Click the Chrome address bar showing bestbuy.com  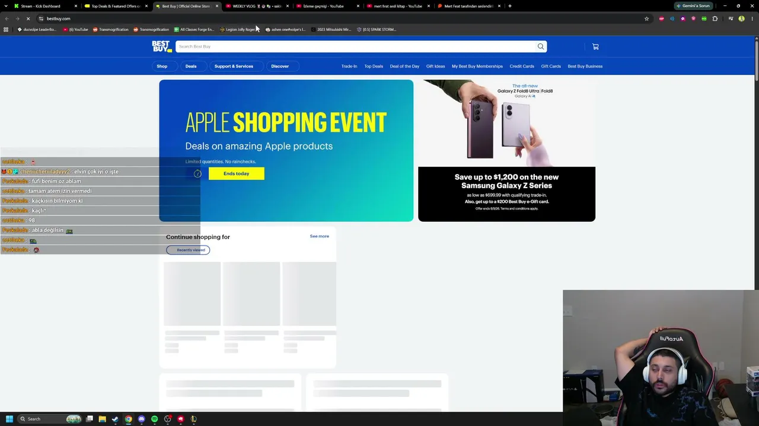click(x=344, y=18)
